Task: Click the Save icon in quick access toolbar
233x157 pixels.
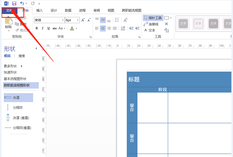Action: point(14,4)
